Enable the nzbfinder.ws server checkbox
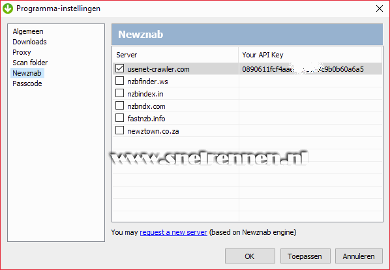The image size is (390, 270). pos(119,81)
